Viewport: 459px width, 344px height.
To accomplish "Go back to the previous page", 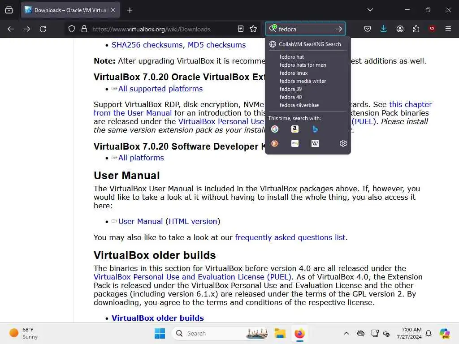I will (x=11, y=29).
